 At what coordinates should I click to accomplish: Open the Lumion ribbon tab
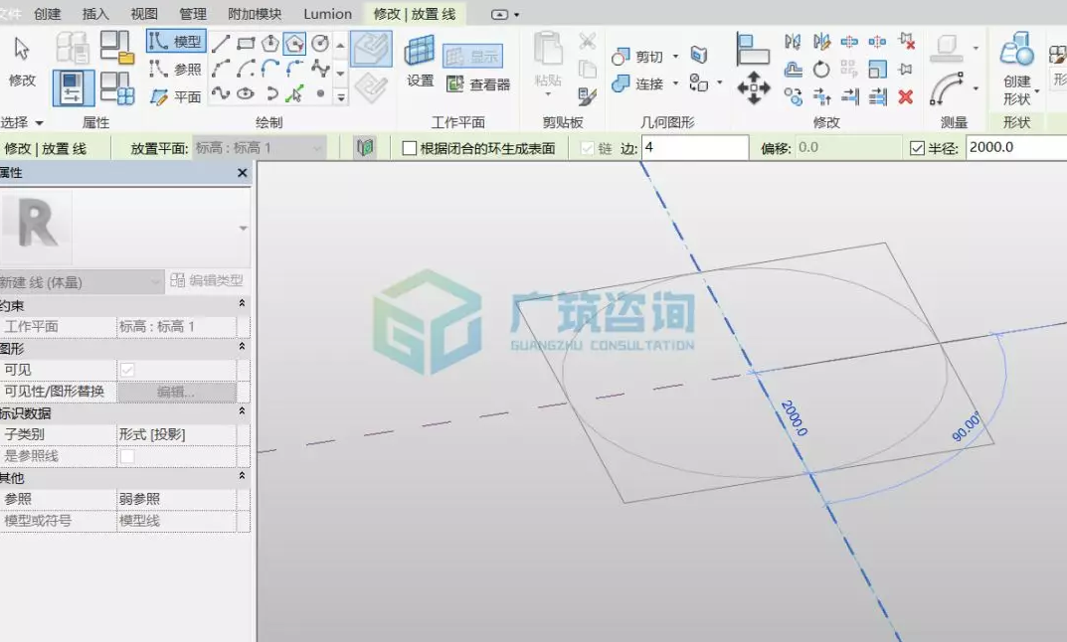pyautogui.click(x=327, y=14)
